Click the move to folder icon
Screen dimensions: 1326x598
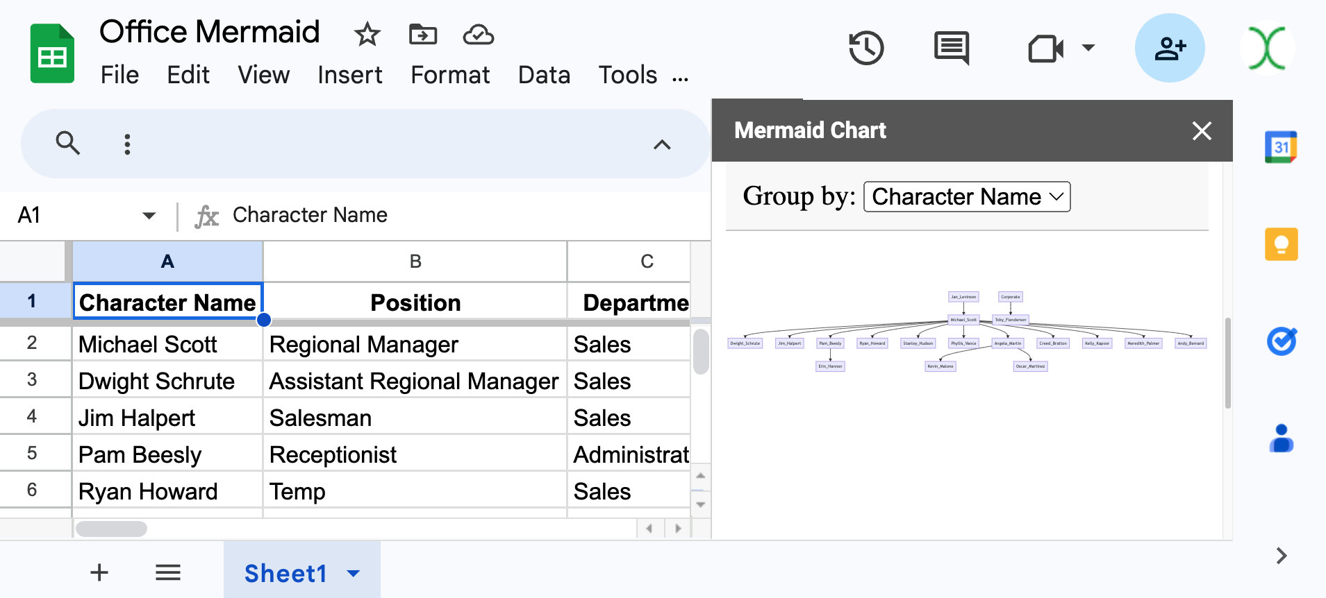(x=422, y=34)
